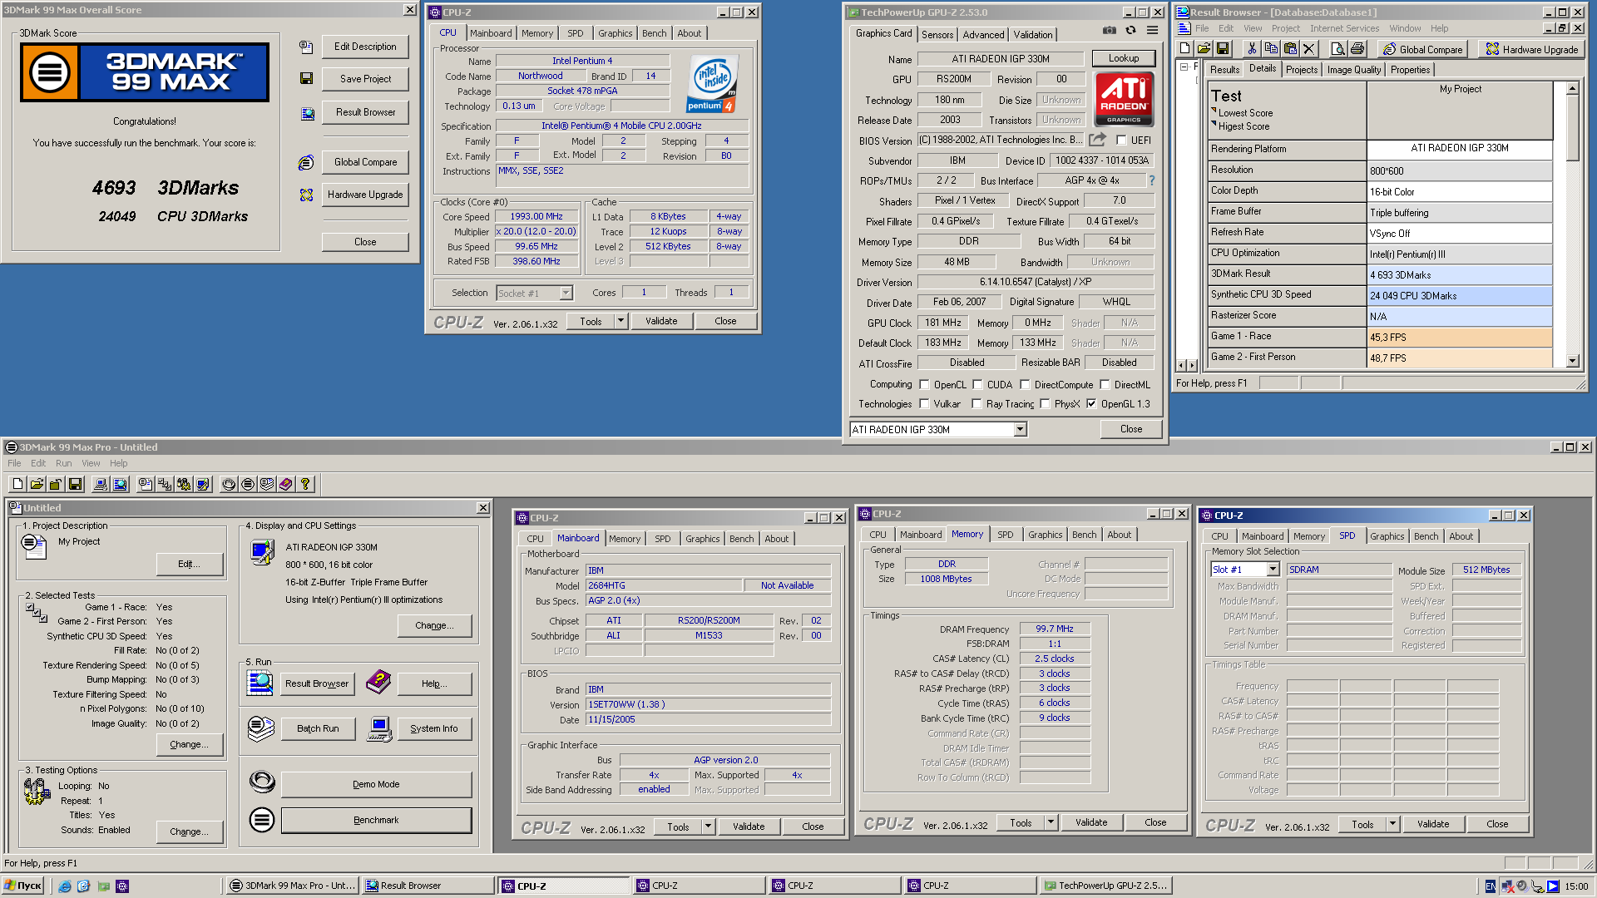Click benchmark circle icon in 3DMark toolbar
Viewport: 1597px width, 898px height.
coord(248,484)
